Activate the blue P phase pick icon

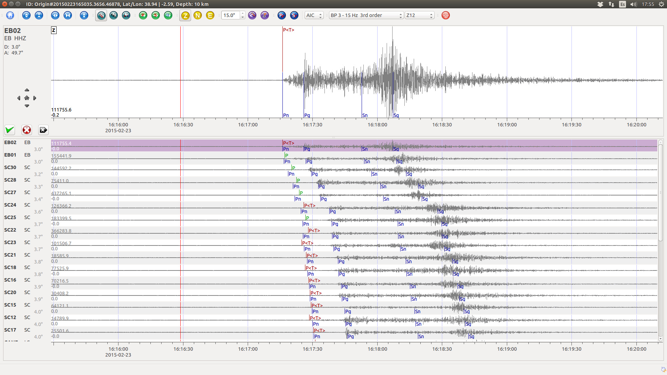click(281, 15)
